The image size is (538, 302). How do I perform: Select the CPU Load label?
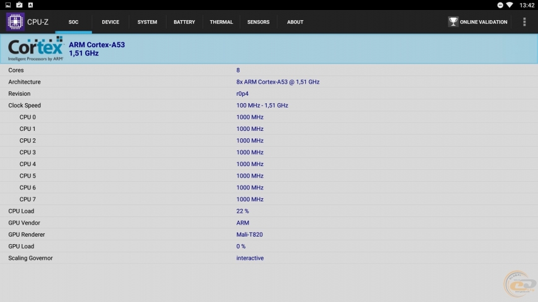click(21, 211)
